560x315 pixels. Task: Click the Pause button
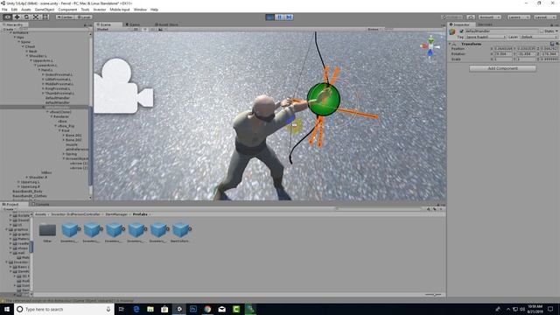[280, 17]
